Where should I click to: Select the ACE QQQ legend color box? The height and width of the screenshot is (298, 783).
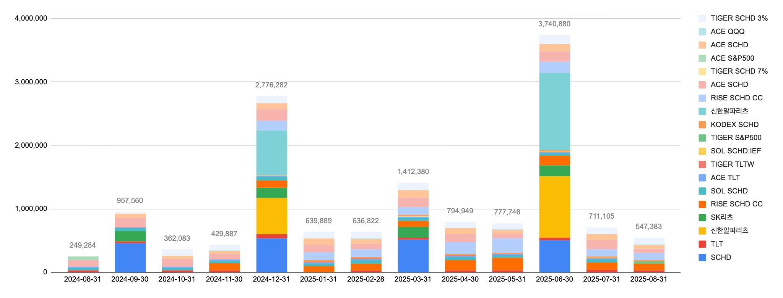(702, 32)
